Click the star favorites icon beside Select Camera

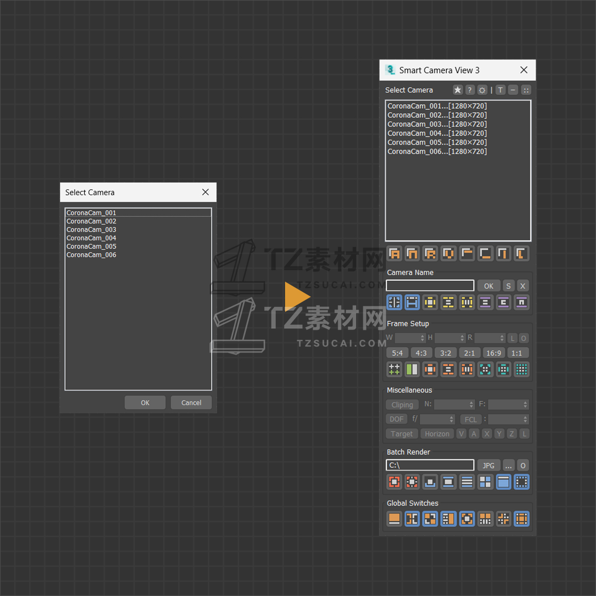(x=457, y=90)
